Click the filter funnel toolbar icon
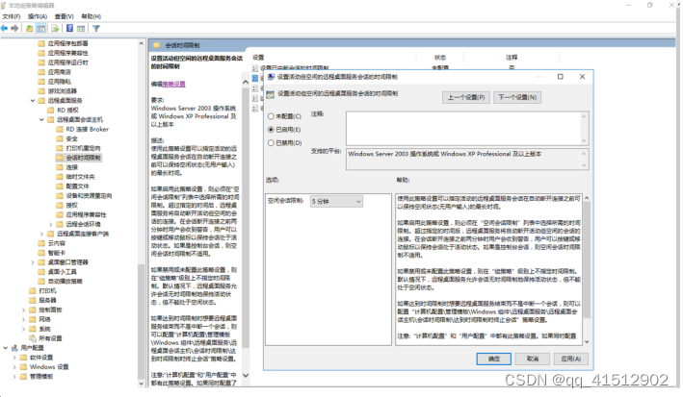Viewport: 683px width, 397px height. (96, 28)
